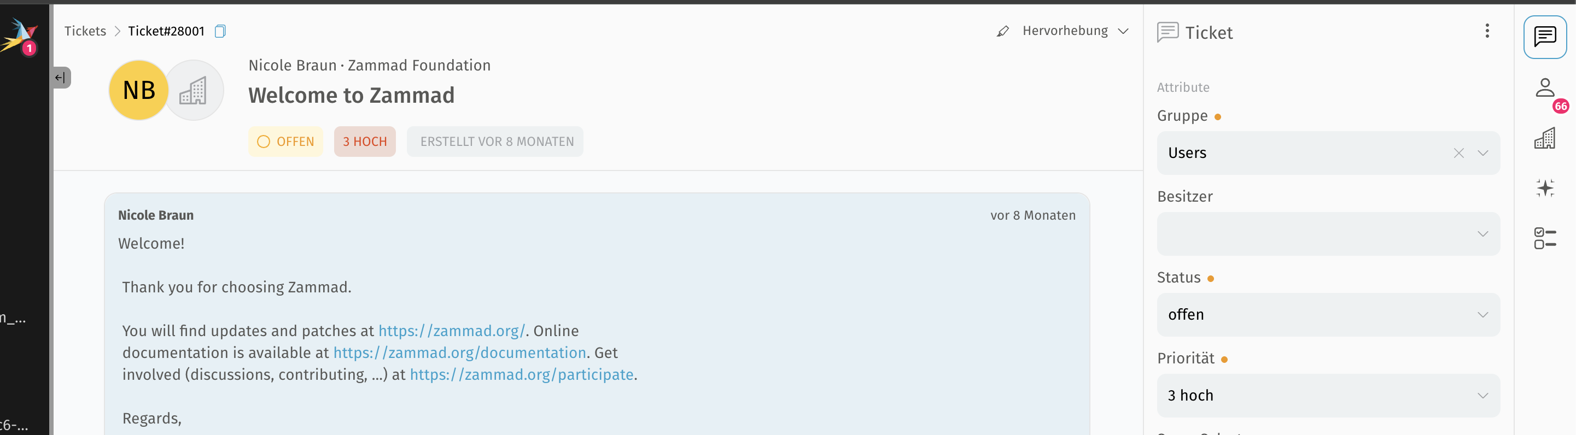Collapse the sidebar with the arrow button

point(61,78)
